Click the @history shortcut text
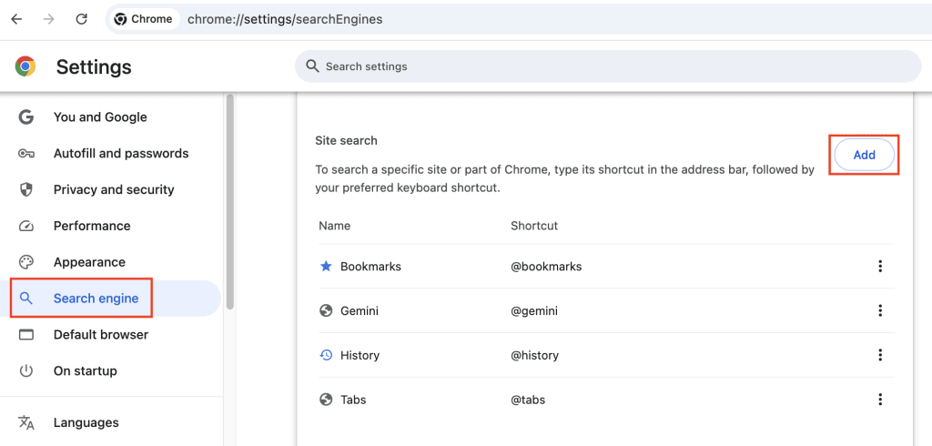This screenshot has height=446, width=932. click(535, 355)
